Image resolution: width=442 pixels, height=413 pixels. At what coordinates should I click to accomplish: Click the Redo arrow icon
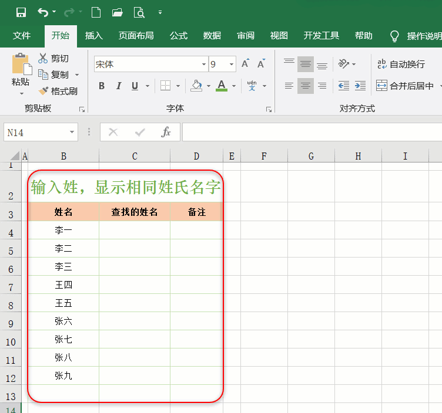coord(69,12)
